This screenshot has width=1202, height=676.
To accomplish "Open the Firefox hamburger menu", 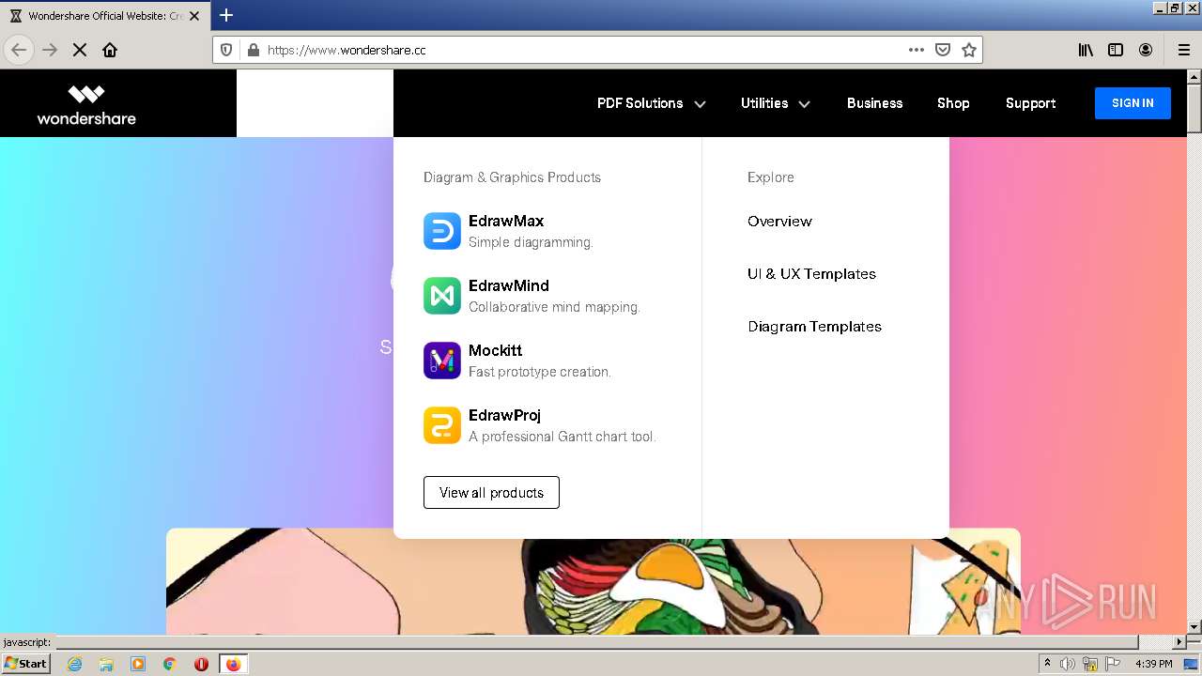I will [x=1184, y=50].
